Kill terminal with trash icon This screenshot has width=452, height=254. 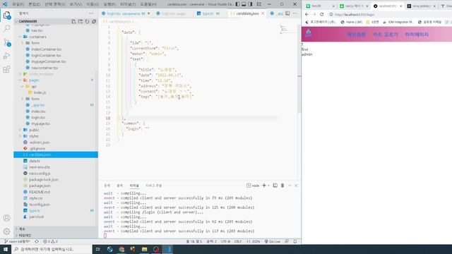tap(282, 186)
